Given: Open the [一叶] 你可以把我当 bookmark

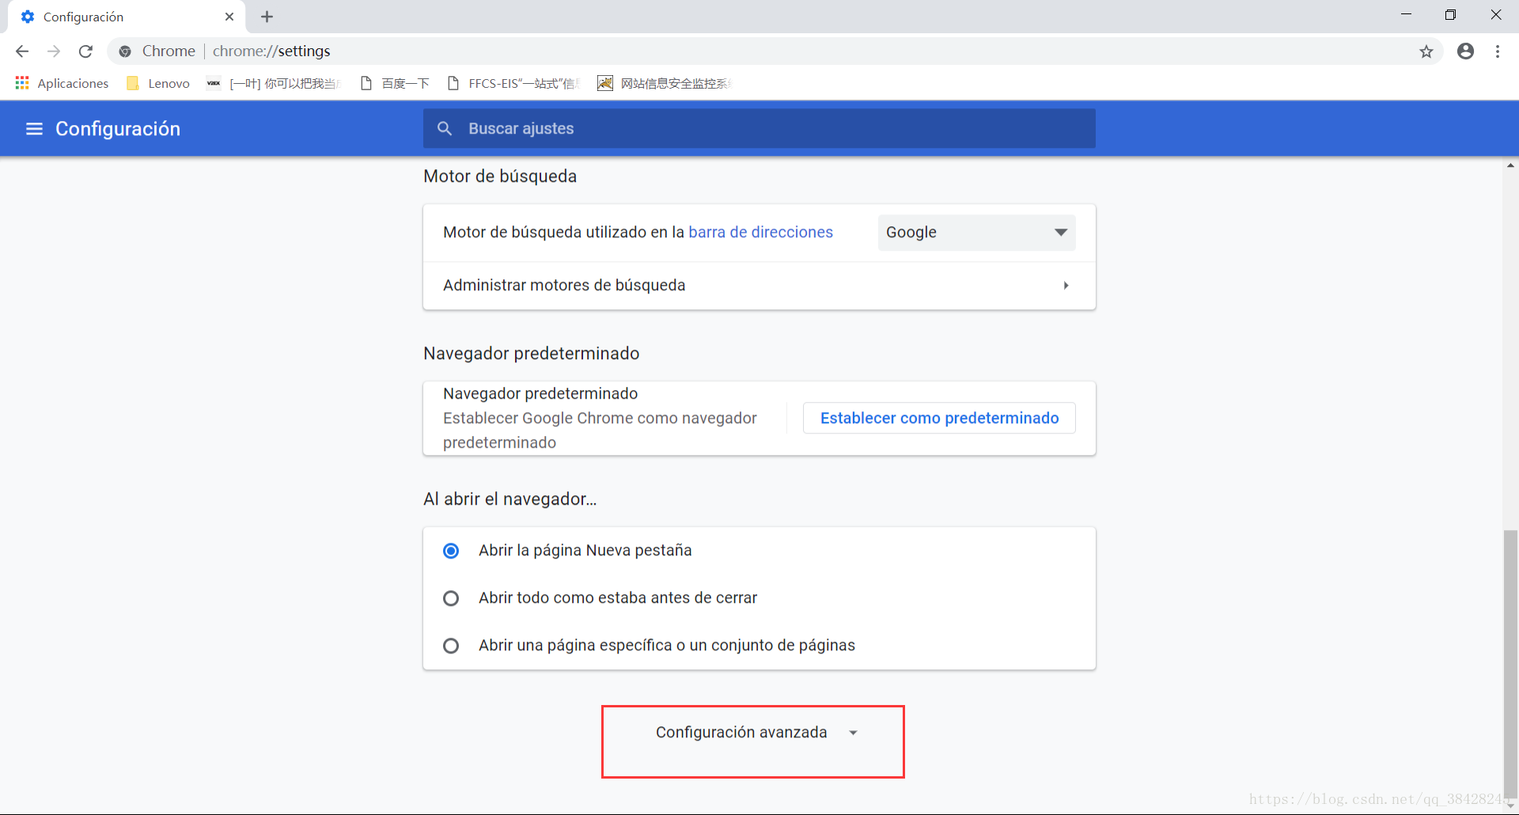Looking at the screenshot, I should point(273,83).
